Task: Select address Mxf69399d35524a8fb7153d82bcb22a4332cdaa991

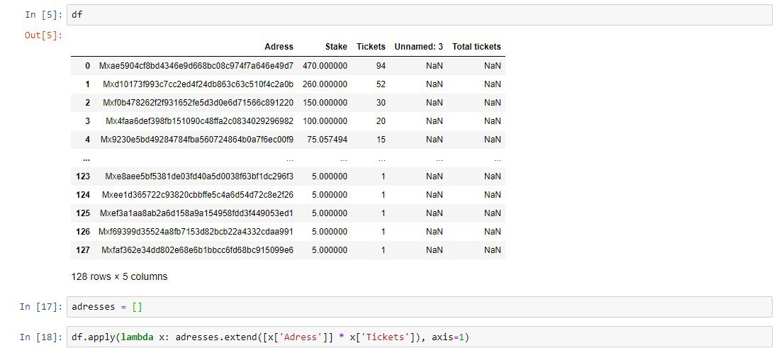Action: click(x=196, y=231)
